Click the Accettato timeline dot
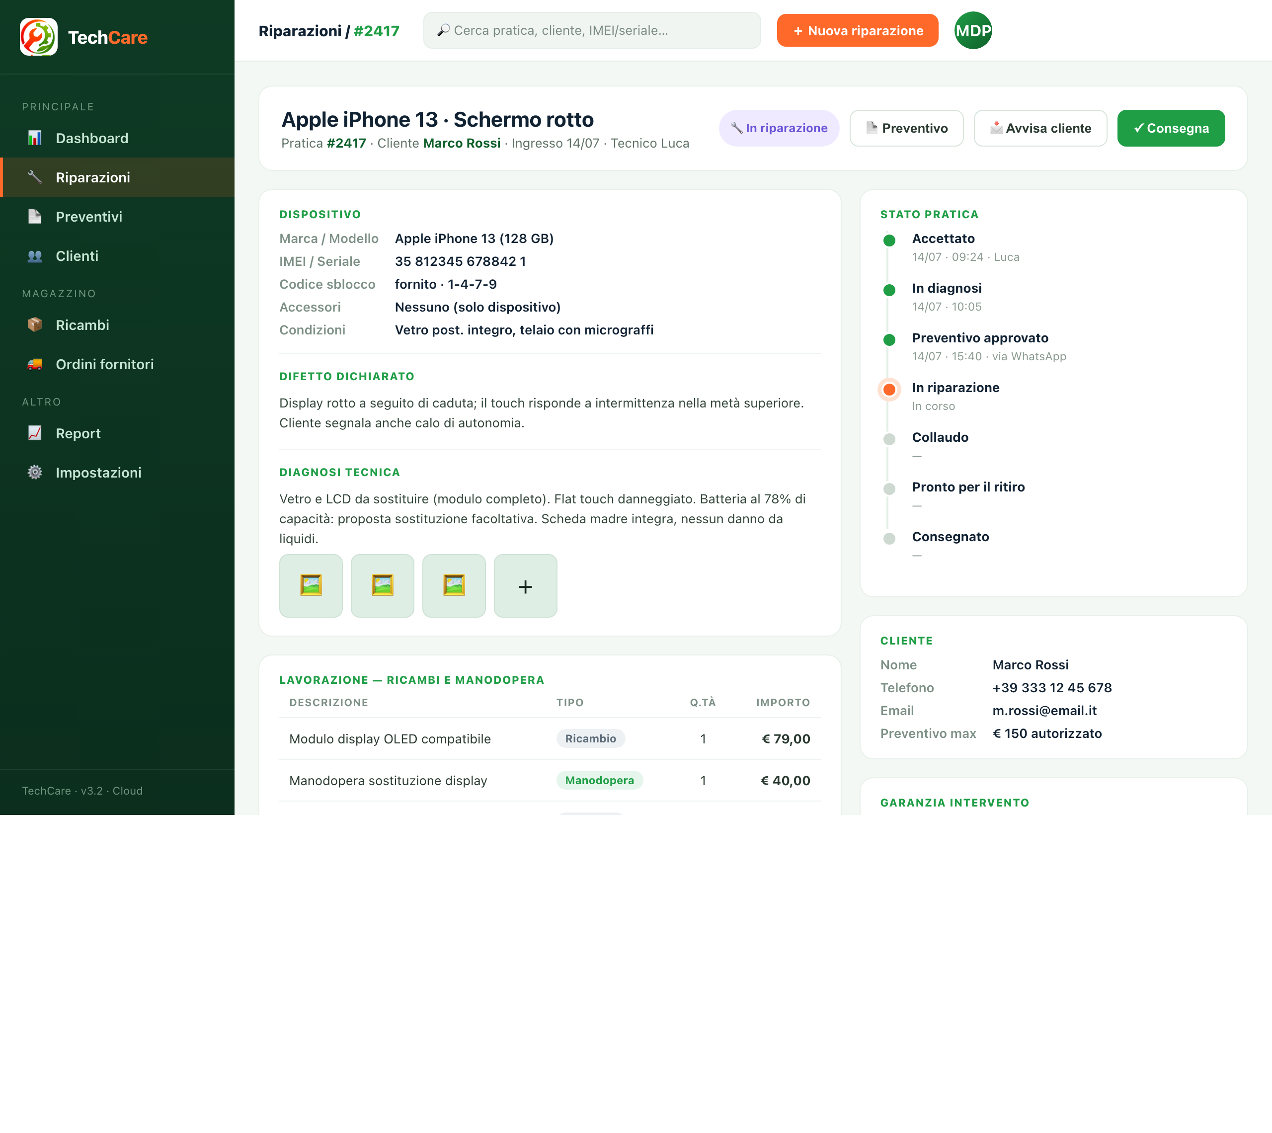 coord(889,241)
